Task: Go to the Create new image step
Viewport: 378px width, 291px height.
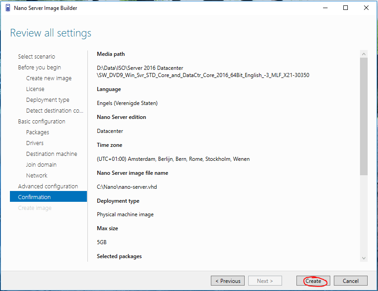Action: pyautogui.click(x=49, y=78)
